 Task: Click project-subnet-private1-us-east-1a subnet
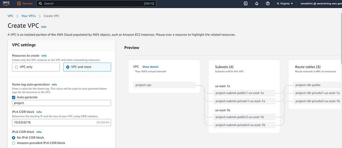(244, 101)
